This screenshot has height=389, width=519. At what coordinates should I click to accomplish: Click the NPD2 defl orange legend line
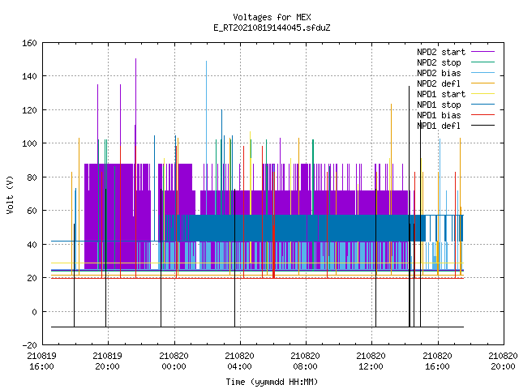click(x=483, y=83)
